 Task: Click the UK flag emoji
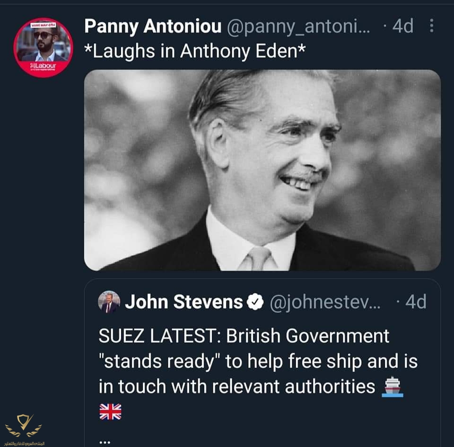[x=110, y=411]
